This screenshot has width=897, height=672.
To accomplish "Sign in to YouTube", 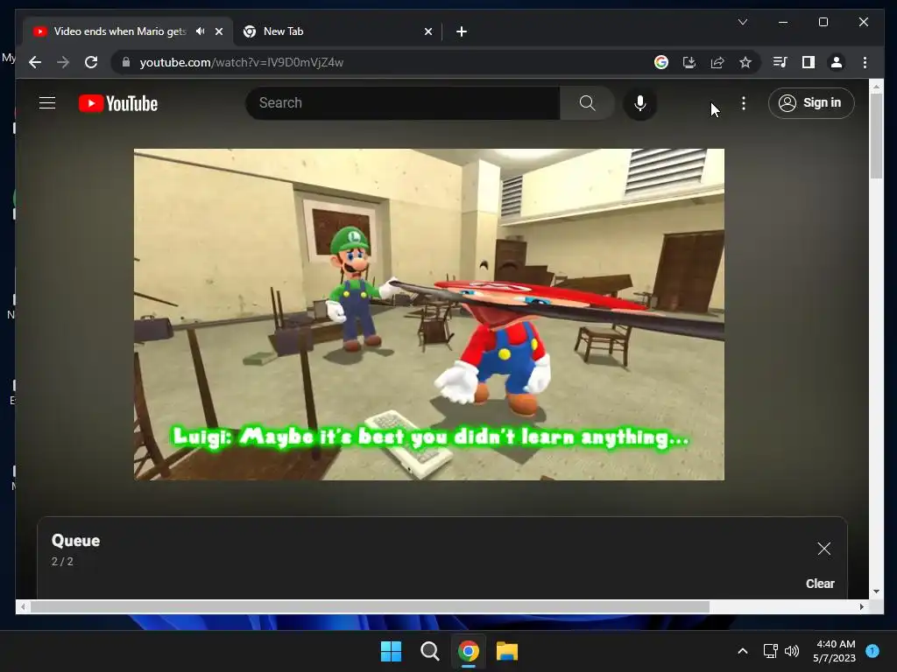I will click(x=810, y=103).
